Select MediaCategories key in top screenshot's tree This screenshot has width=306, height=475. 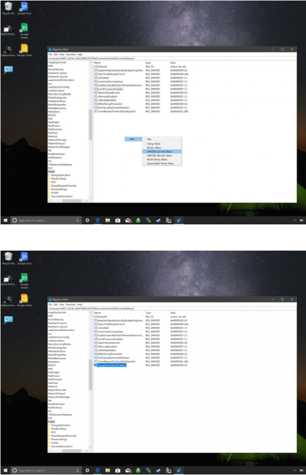pyautogui.click(x=57, y=98)
